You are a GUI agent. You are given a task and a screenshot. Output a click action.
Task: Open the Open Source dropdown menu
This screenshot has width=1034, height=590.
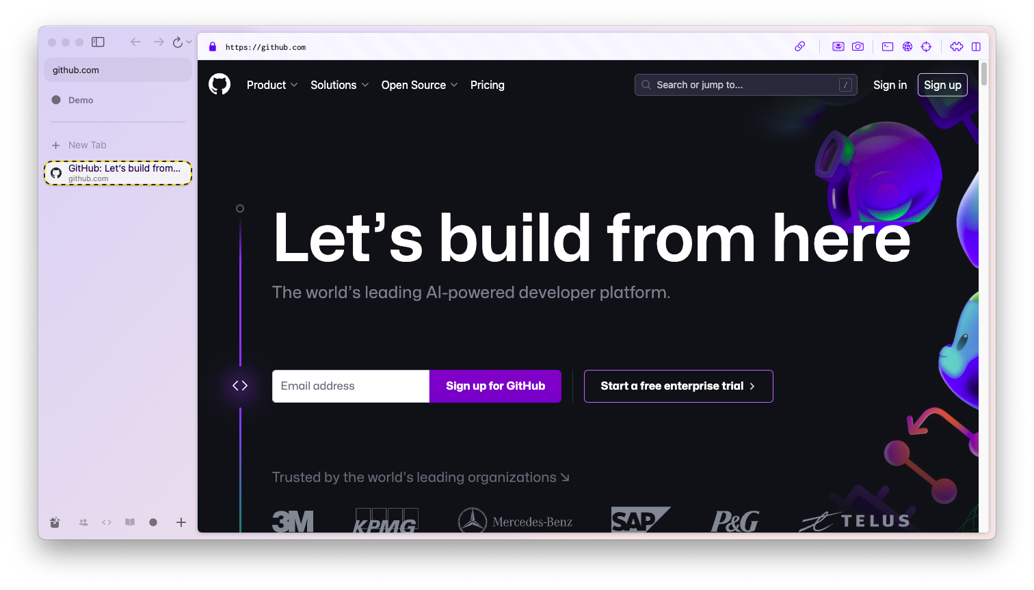click(x=419, y=85)
